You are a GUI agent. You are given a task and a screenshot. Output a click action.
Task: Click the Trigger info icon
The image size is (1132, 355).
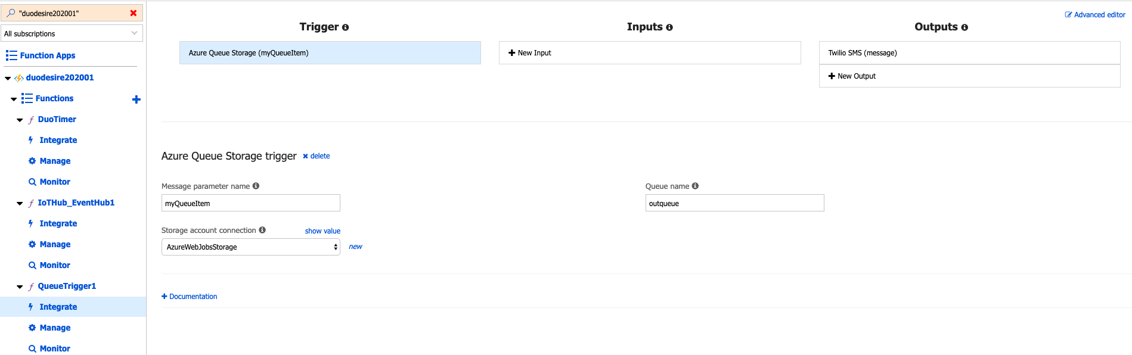(345, 27)
